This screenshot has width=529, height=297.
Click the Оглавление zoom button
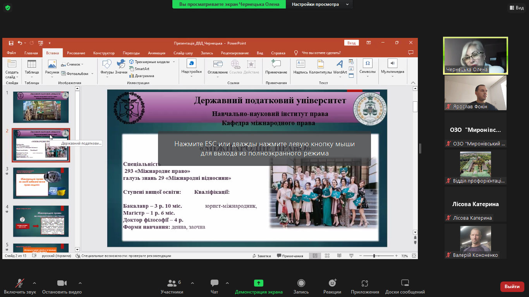pos(218,68)
